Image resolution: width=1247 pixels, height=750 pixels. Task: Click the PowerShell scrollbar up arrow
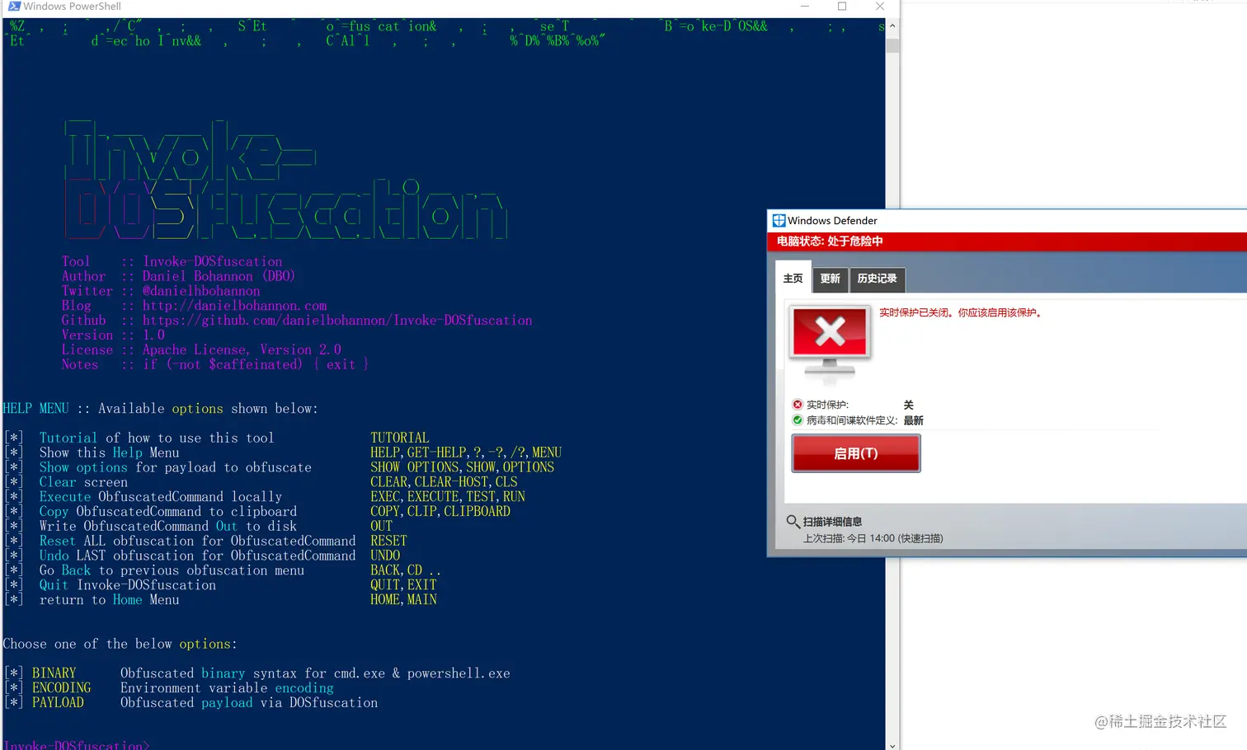tap(892, 26)
